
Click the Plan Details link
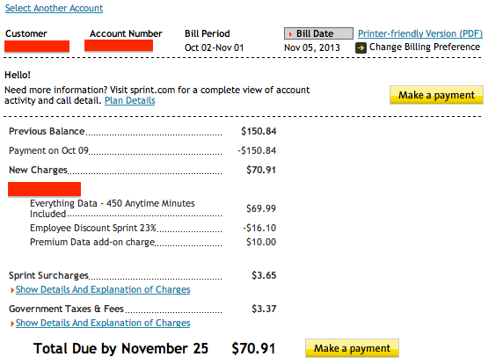129,100
